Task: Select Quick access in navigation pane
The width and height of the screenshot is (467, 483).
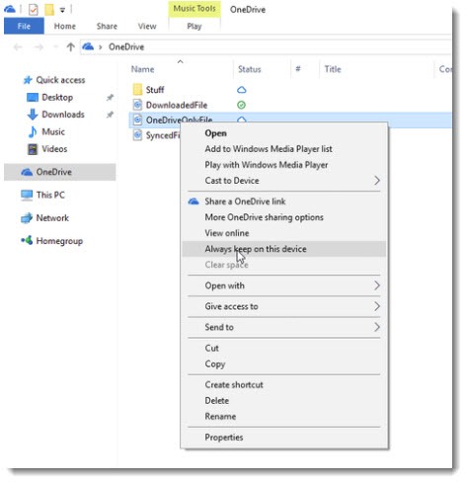Action: pyautogui.click(x=60, y=80)
